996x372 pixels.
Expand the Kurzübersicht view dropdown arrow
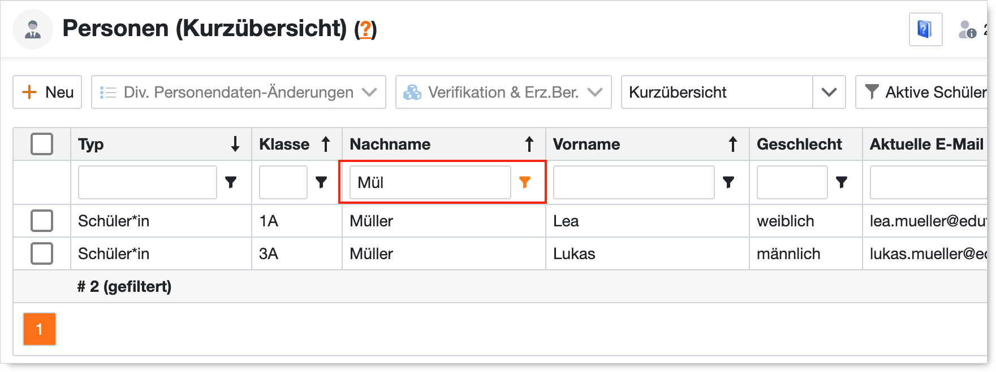pyautogui.click(x=829, y=92)
